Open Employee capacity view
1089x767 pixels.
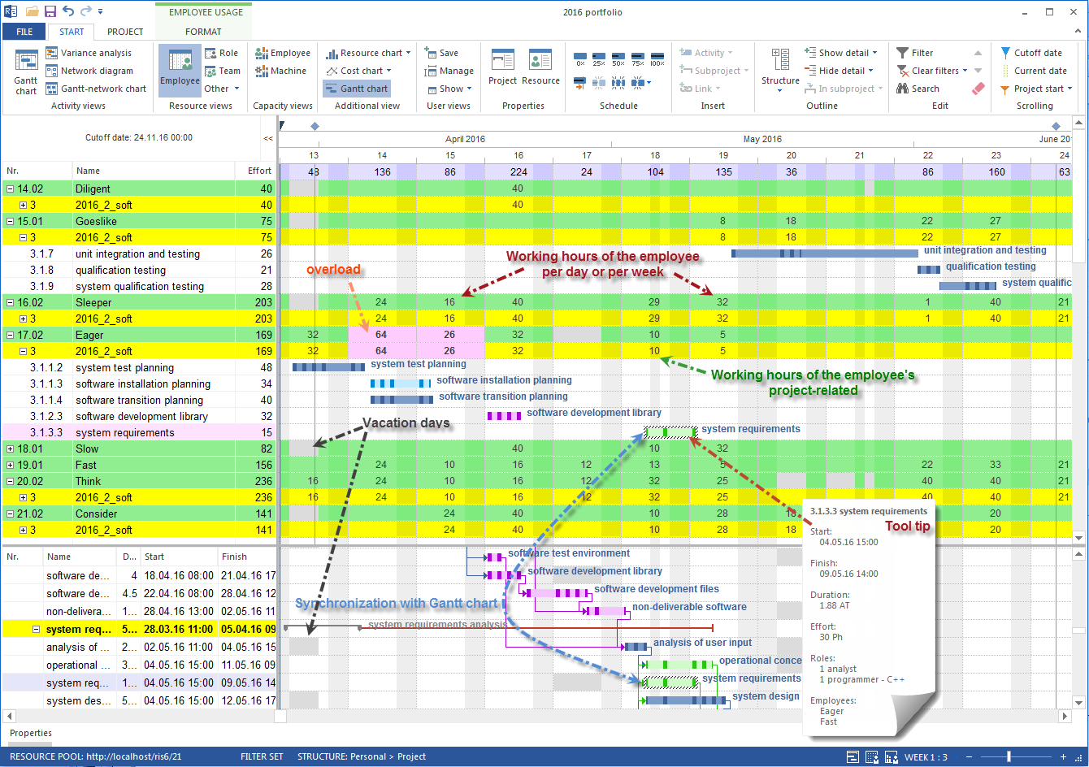point(283,53)
